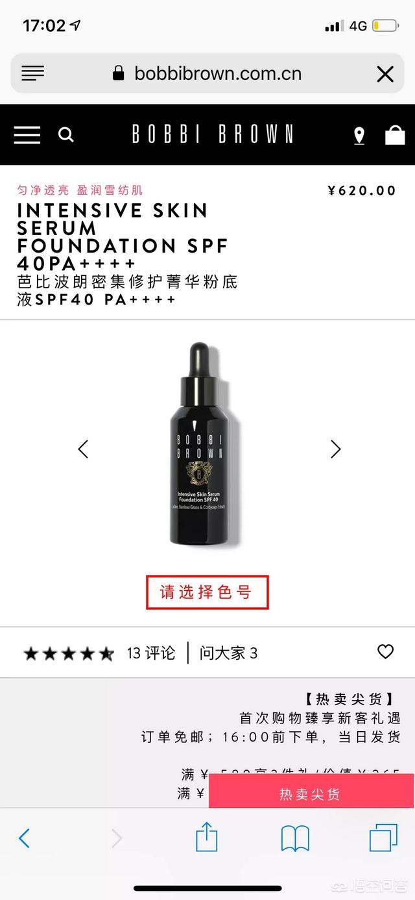The width and height of the screenshot is (415, 900).
Task: Tap the Safari share icon
Action: click(206, 836)
